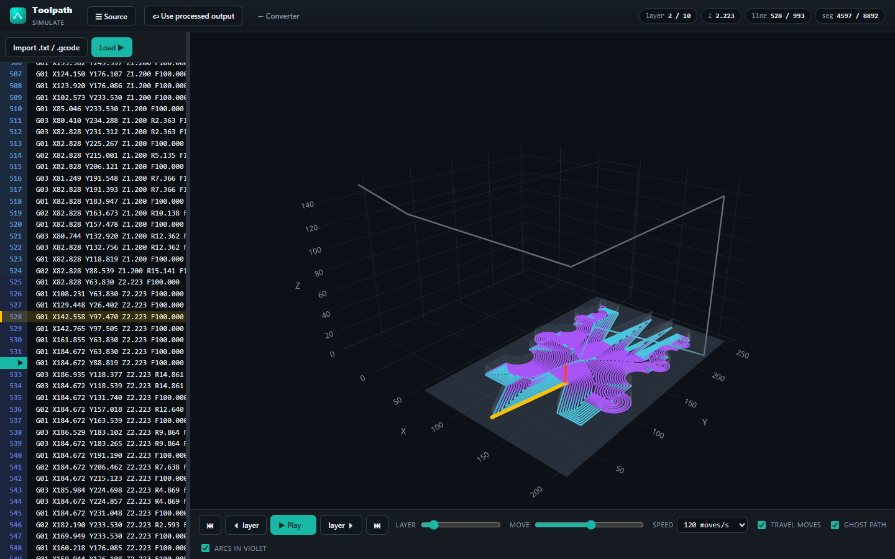This screenshot has width=895, height=559.
Task: Toggle TRAVEL MOVES checkbox
Action: pos(761,525)
